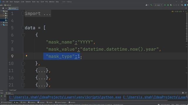Expand Scratches and Consoles node

click(x=1, y=25)
